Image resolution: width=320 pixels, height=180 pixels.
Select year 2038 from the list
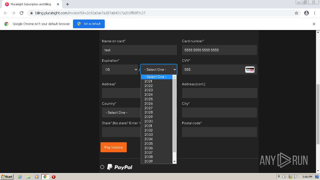coord(157,157)
